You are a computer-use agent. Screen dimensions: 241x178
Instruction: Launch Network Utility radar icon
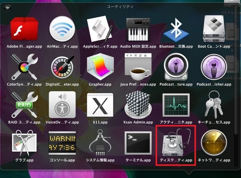coord(214,143)
